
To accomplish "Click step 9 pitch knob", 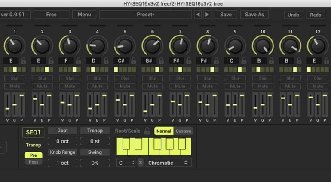I will [x=235, y=45].
